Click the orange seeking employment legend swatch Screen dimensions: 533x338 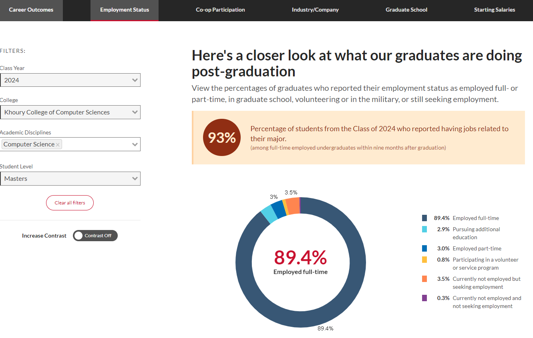click(424, 279)
